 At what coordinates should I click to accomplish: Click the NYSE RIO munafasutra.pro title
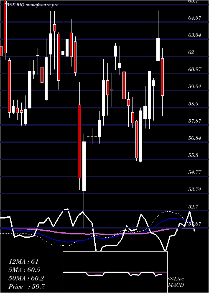click(31, 5)
